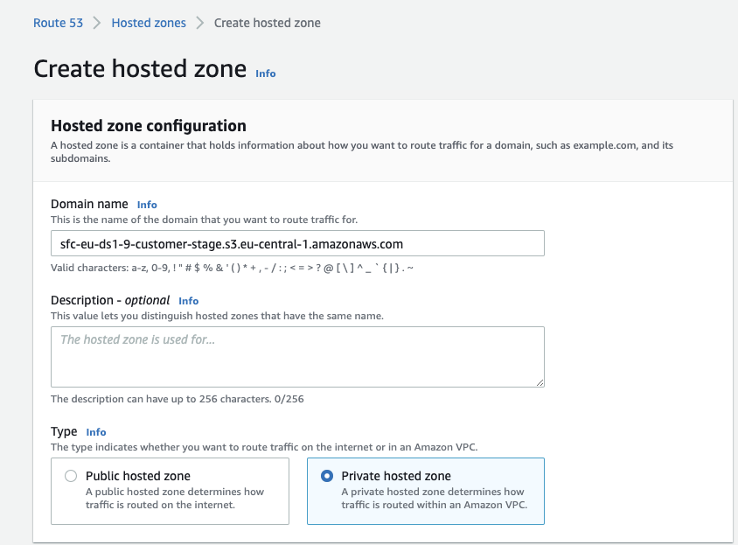The image size is (738, 545).
Task: Open the Description Info link
Action: pos(188,301)
